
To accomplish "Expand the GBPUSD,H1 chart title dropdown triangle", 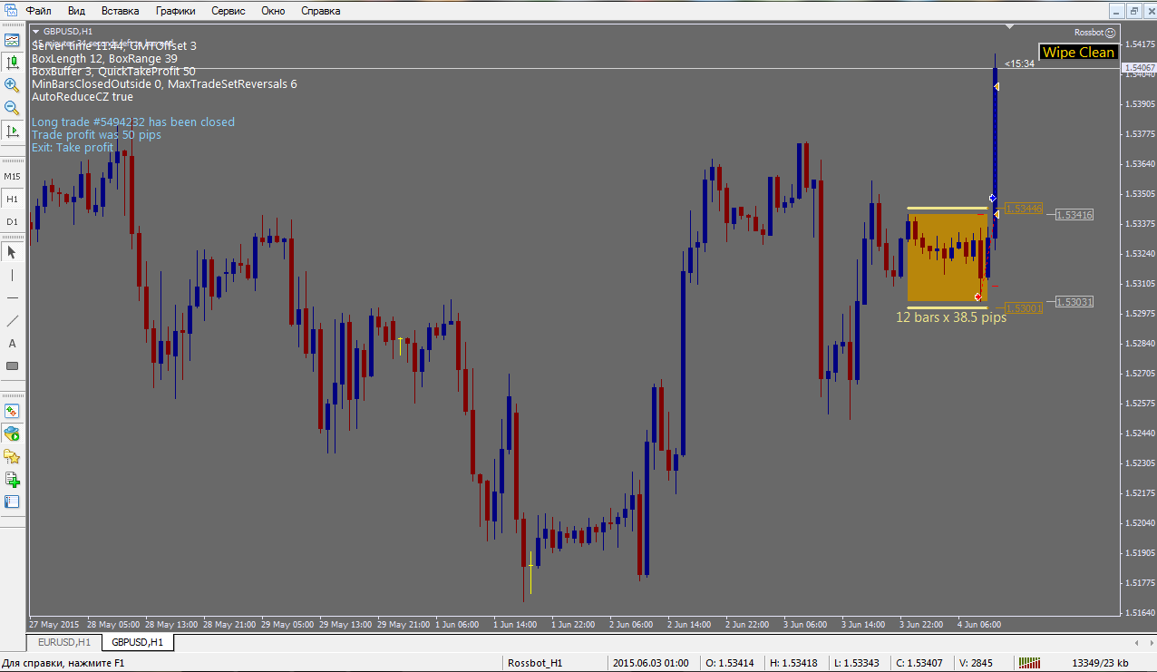I will [35, 31].
